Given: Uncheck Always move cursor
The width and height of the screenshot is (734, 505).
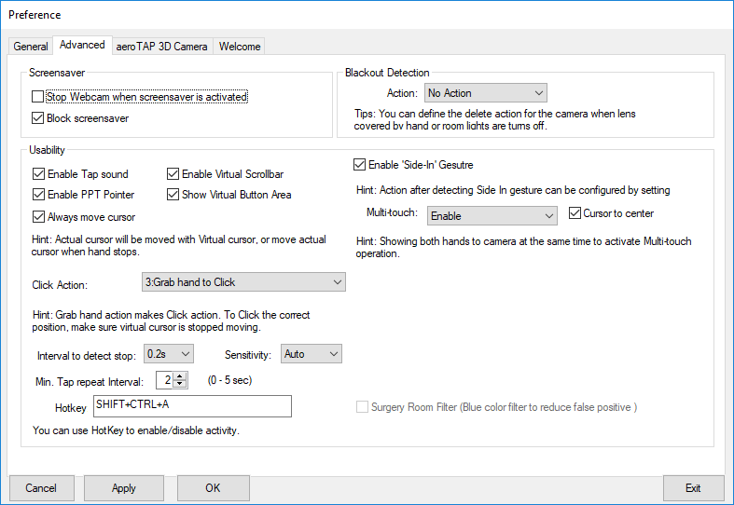Looking at the screenshot, I should pos(38,217).
